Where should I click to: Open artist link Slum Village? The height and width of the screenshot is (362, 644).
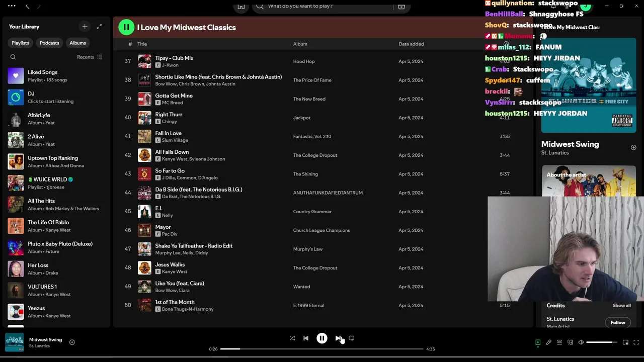[x=175, y=140]
